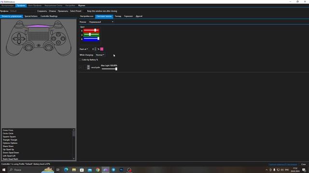Image resolution: width=309 pixels, height=173 pixels.
Task: Select the Share: Share mapping row
Action: click(x=37, y=146)
